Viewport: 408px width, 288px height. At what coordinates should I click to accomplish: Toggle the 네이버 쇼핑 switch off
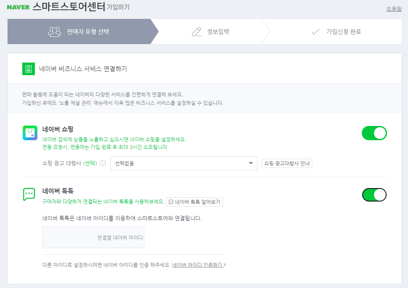[374, 133]
